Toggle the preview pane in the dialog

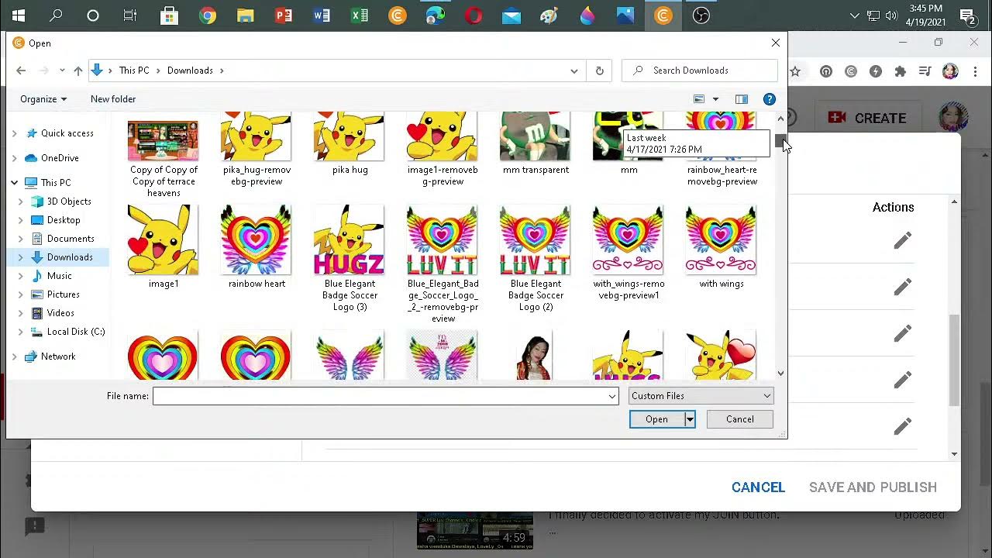click(x=742, y=99)
